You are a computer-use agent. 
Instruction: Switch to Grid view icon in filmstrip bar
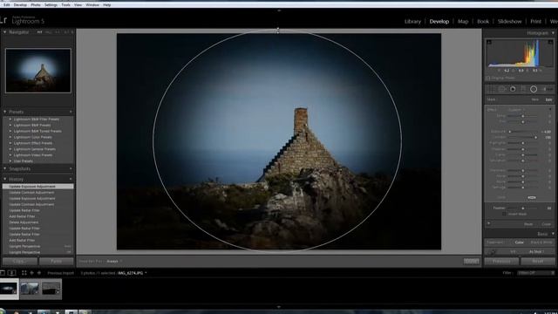24,273
